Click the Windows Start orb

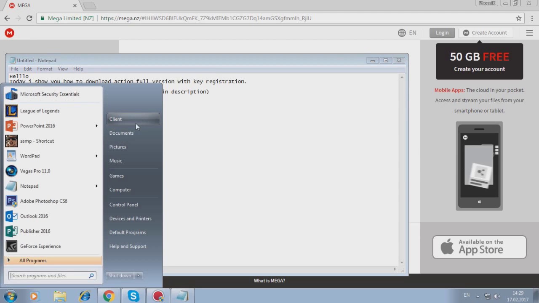pos(10,296)
